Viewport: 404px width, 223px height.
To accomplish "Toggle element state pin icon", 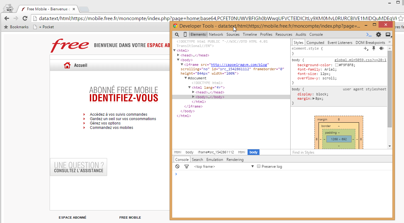I will 374,49.
